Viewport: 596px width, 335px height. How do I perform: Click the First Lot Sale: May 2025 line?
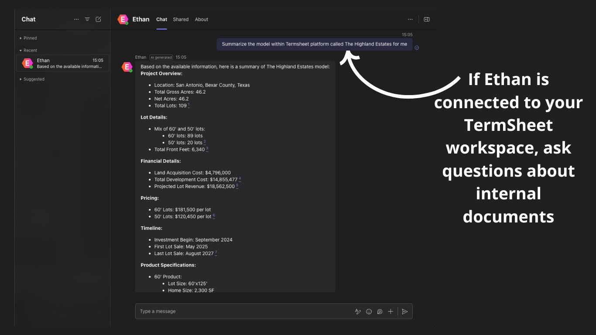pos(181,246)
